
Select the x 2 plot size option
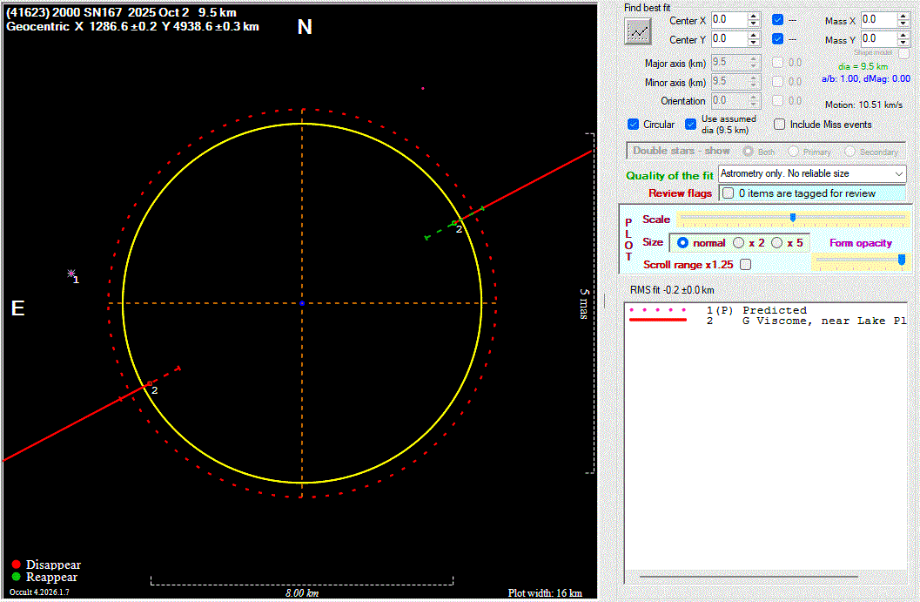[739, 243]
